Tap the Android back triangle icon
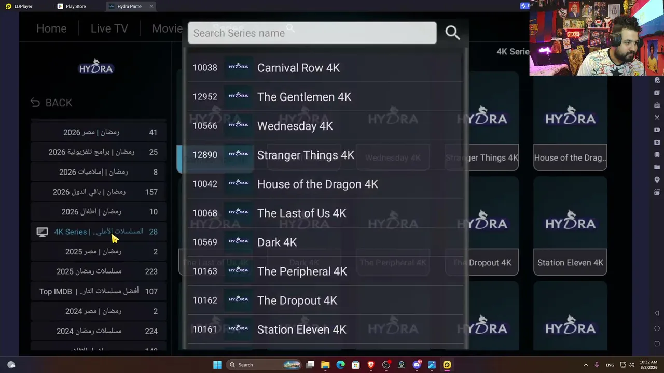Viewport: 664px width, 373px height. coord(657,313)
